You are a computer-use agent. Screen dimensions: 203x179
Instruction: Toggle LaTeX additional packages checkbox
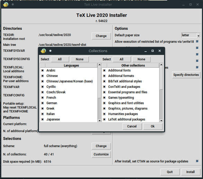[104, 119]
